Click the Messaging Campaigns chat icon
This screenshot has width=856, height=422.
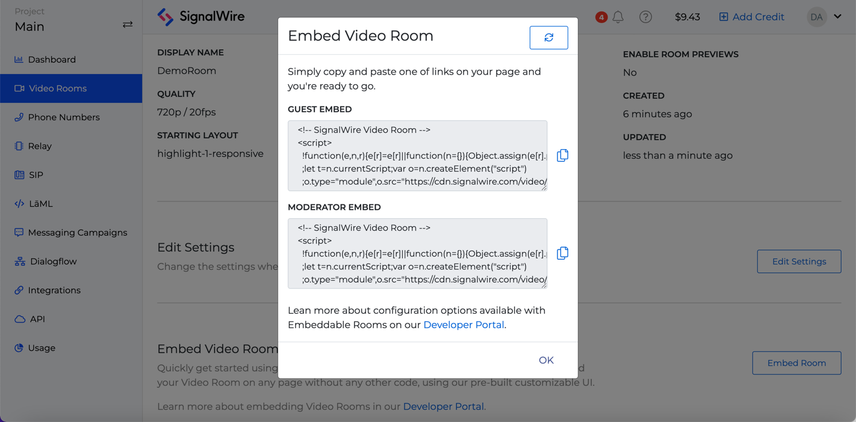pyautogui.click(x=19, y=233)
